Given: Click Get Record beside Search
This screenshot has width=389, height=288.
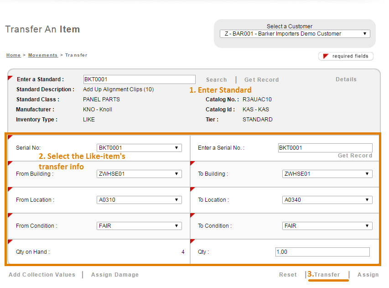Looking at the screenshot, I should (261, 80).
